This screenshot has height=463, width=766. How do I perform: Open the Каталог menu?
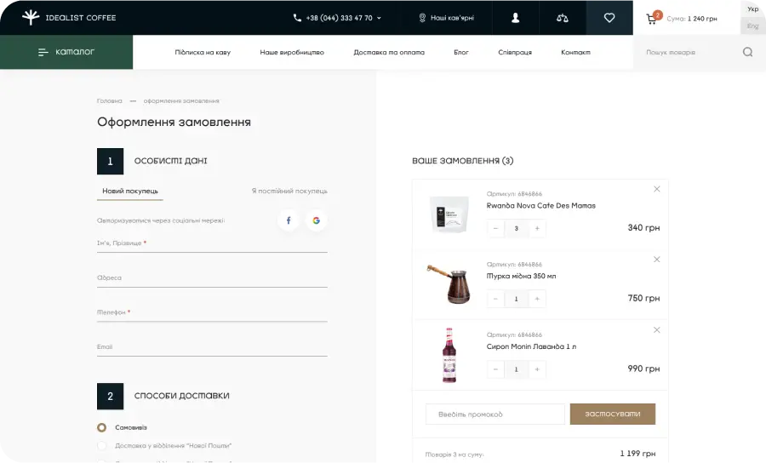(66, 52)
